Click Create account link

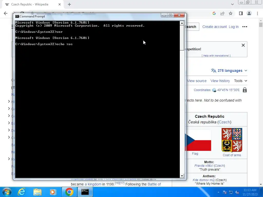[x=214, y=27]
